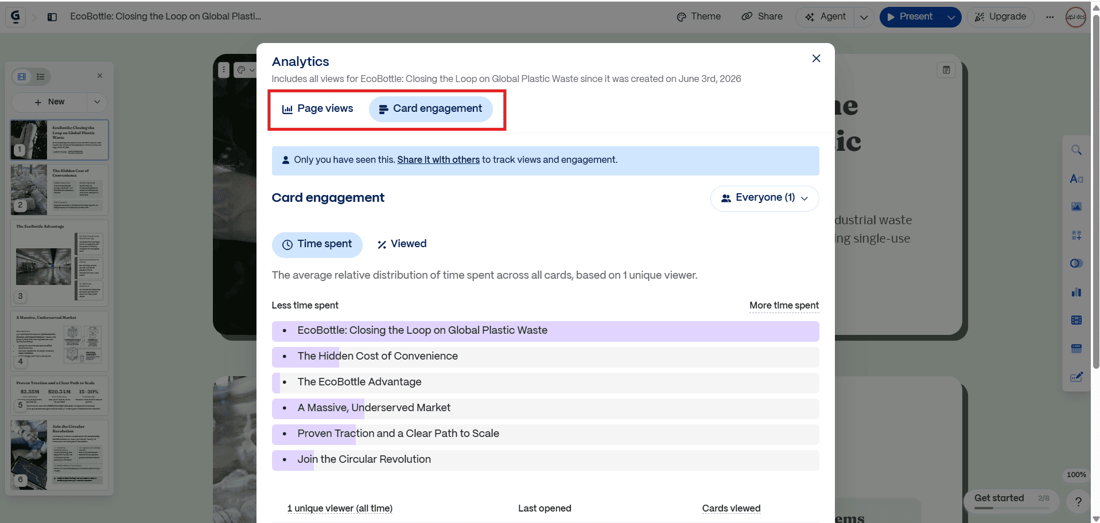The image size is (1100, 523).
Task: Click the EcoBottle: Closing the Loop engagement bar
Action: point(545,331)
